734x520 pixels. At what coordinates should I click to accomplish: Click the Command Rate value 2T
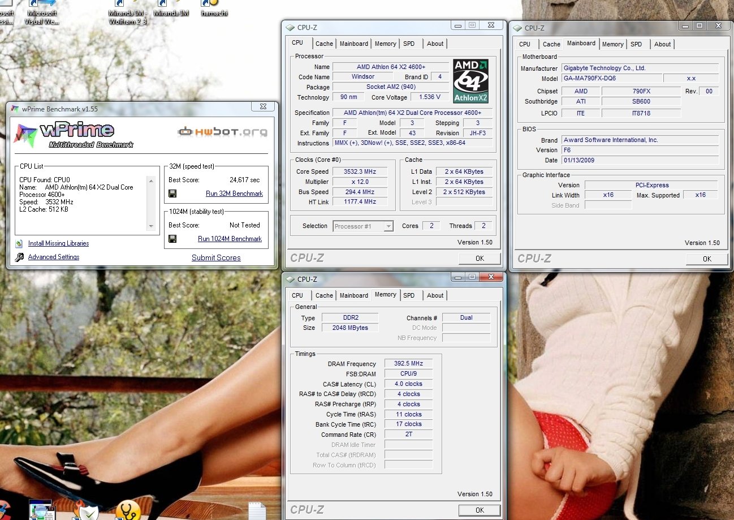pyautogui.click(x=408, y=435)
